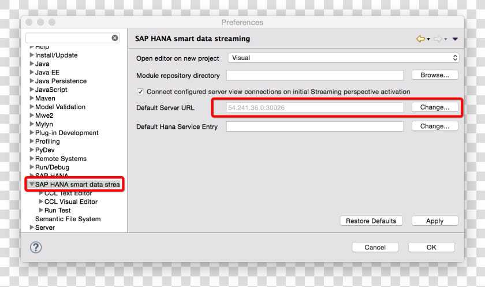Select PyDev preferences page

(x=45, y=150)
